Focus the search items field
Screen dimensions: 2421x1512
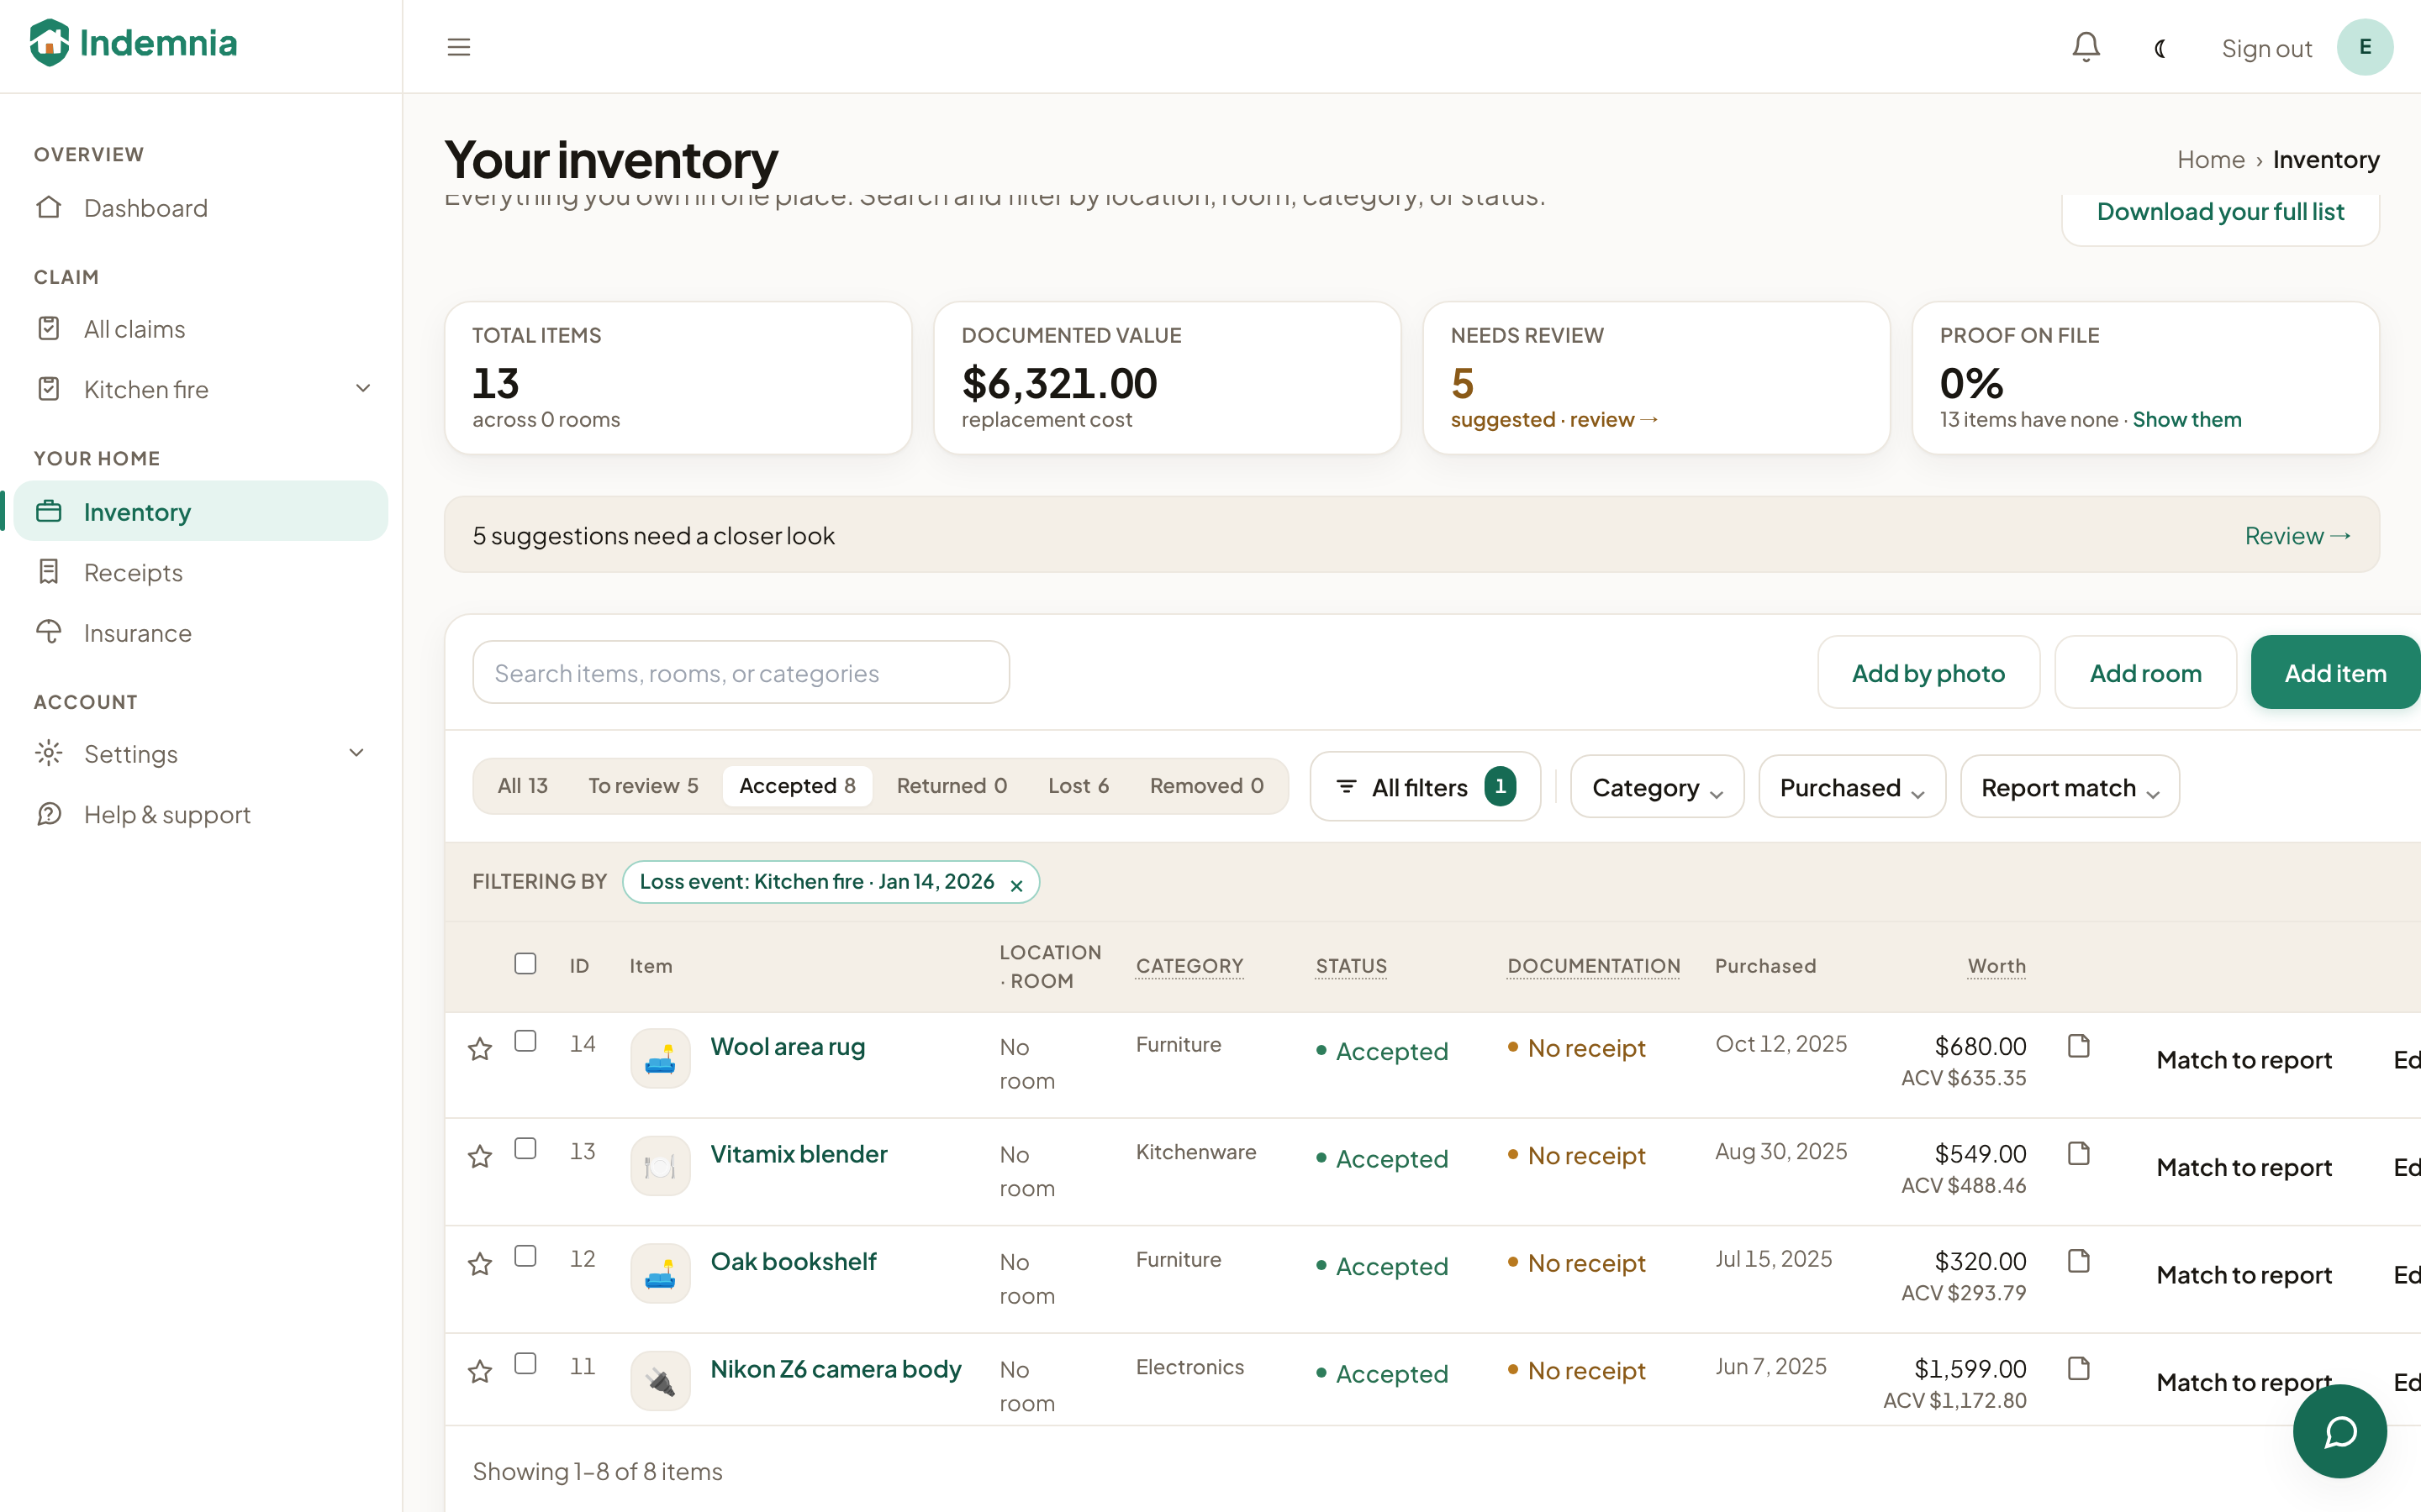(741, 673)
